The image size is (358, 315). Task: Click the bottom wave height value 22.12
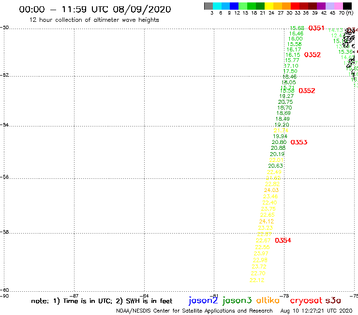click(x=257, y=281)
